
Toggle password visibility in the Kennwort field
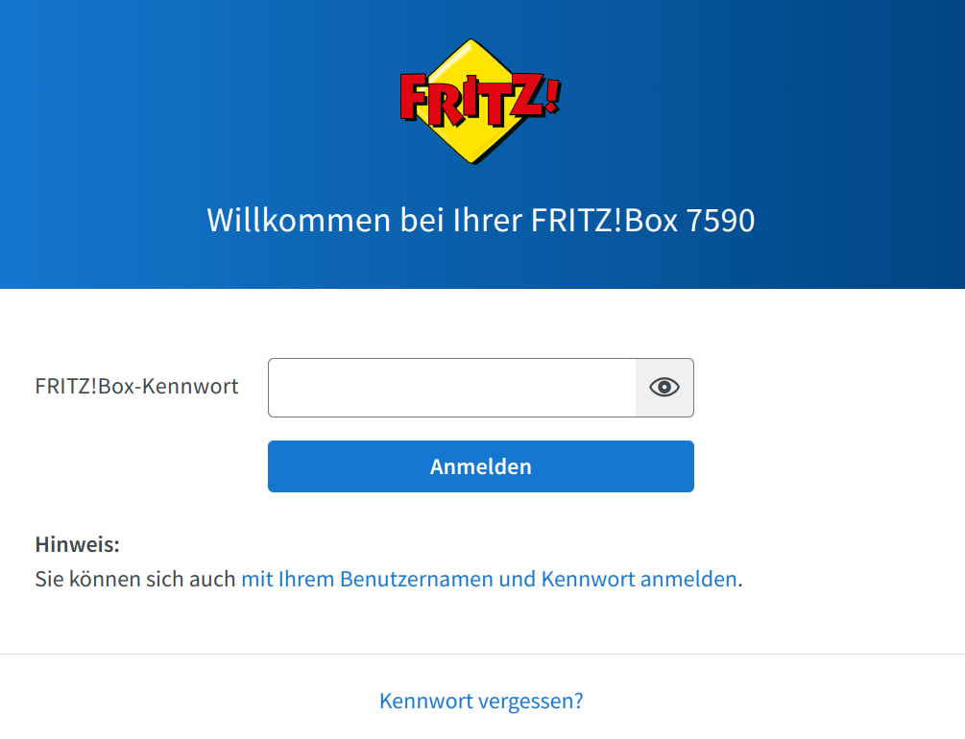point(664,387)
